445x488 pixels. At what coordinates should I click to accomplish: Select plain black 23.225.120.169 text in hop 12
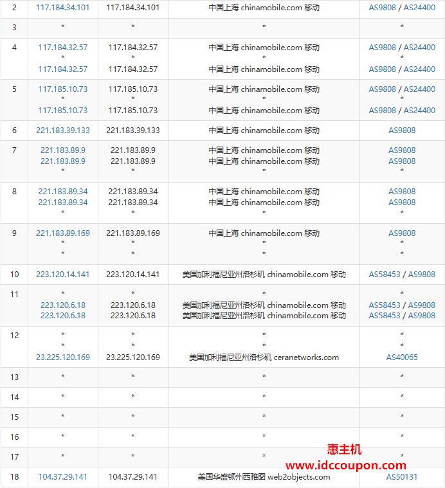click(x=133, y=357)
